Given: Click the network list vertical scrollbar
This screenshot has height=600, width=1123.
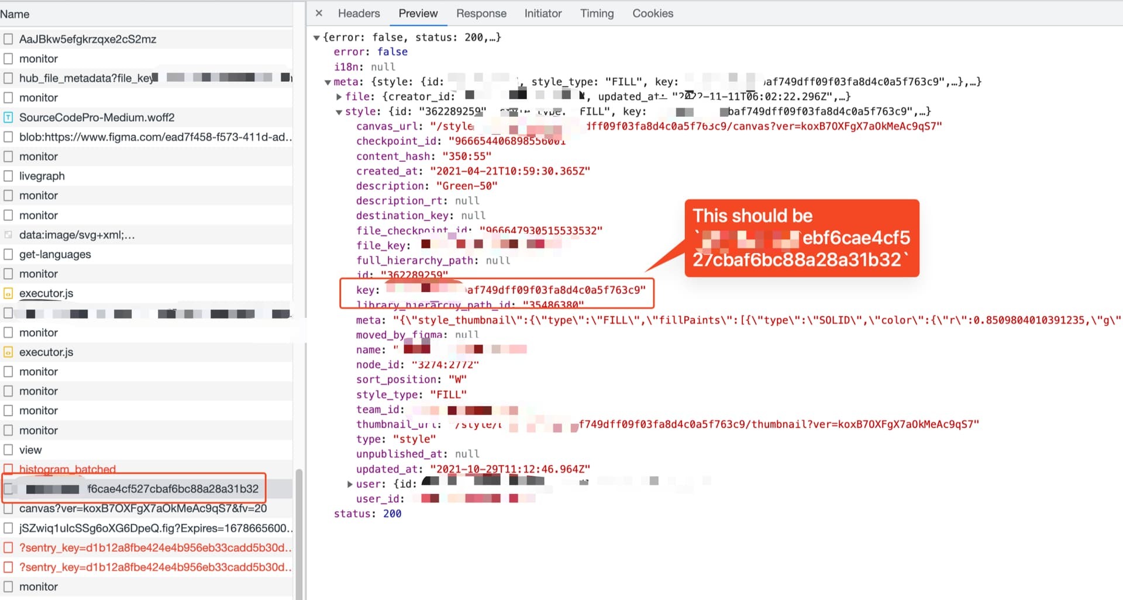Looking at the screenshot, I should tap(299, 533).
